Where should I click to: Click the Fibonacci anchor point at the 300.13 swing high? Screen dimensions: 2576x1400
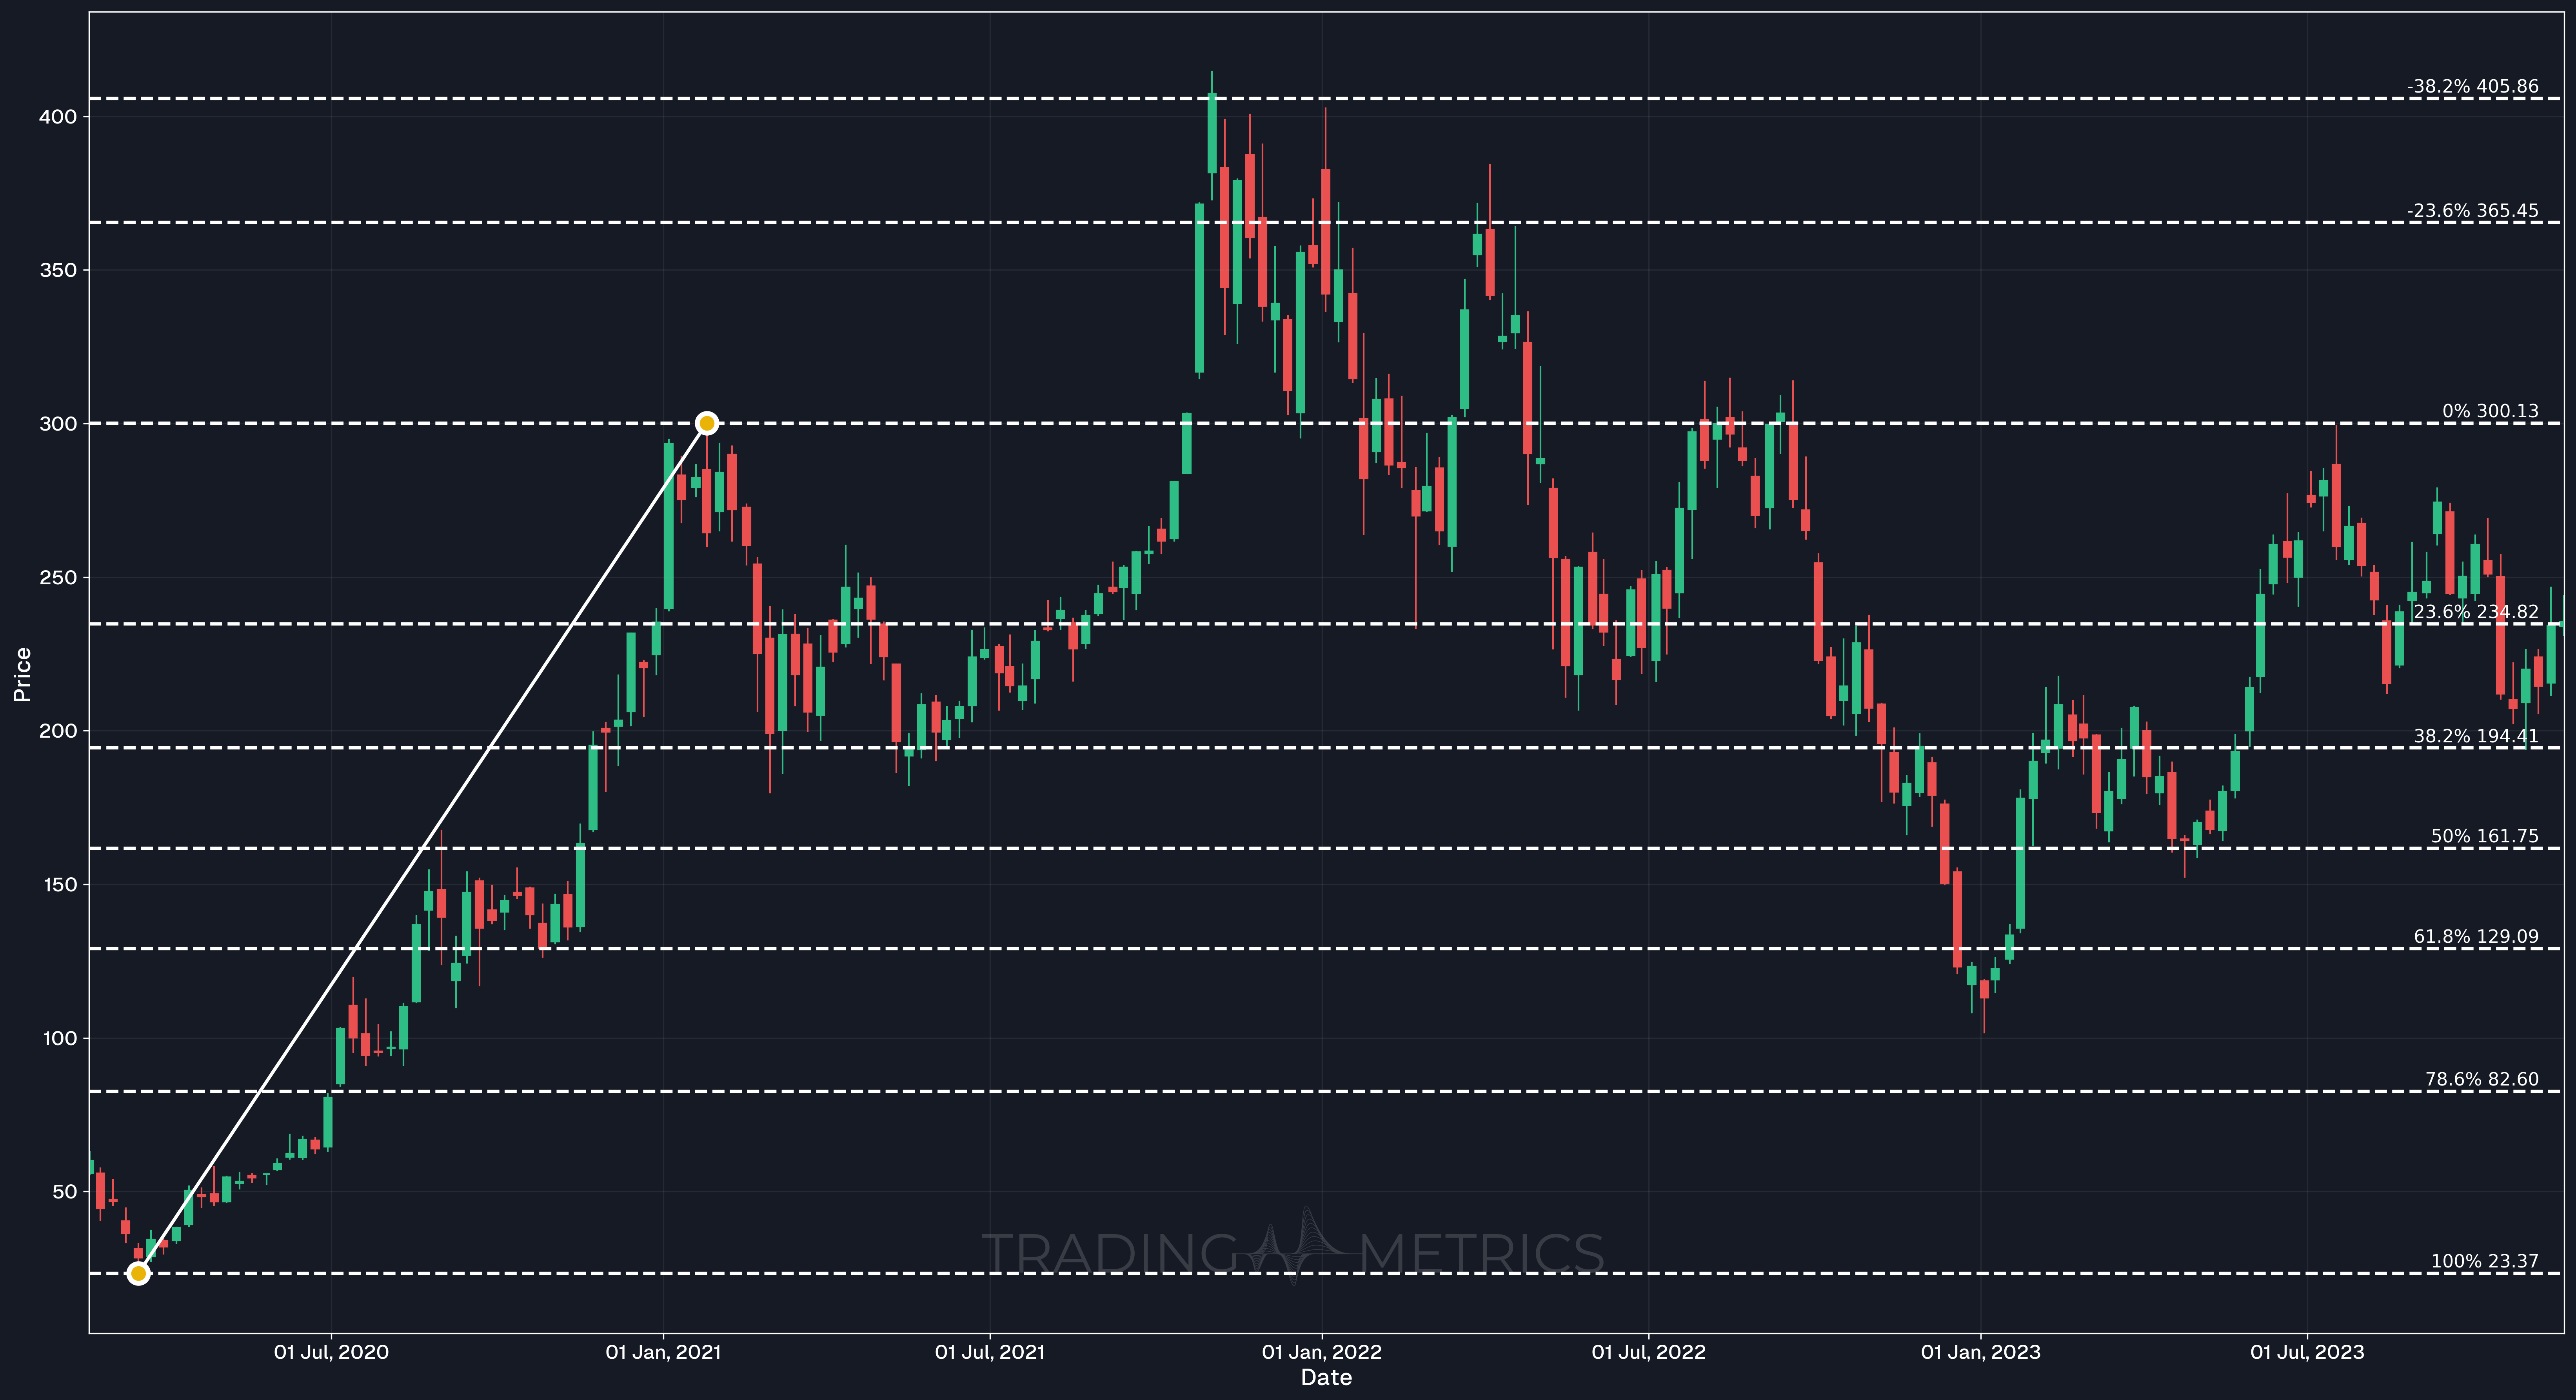(x=706, y=423)
